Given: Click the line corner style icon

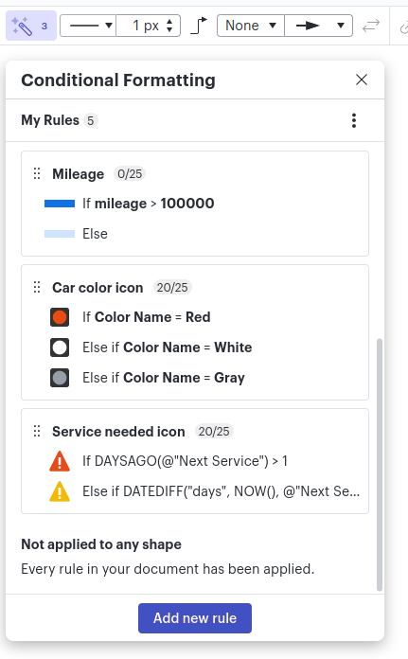Looking at the screenshot, I should pos(199,26).
